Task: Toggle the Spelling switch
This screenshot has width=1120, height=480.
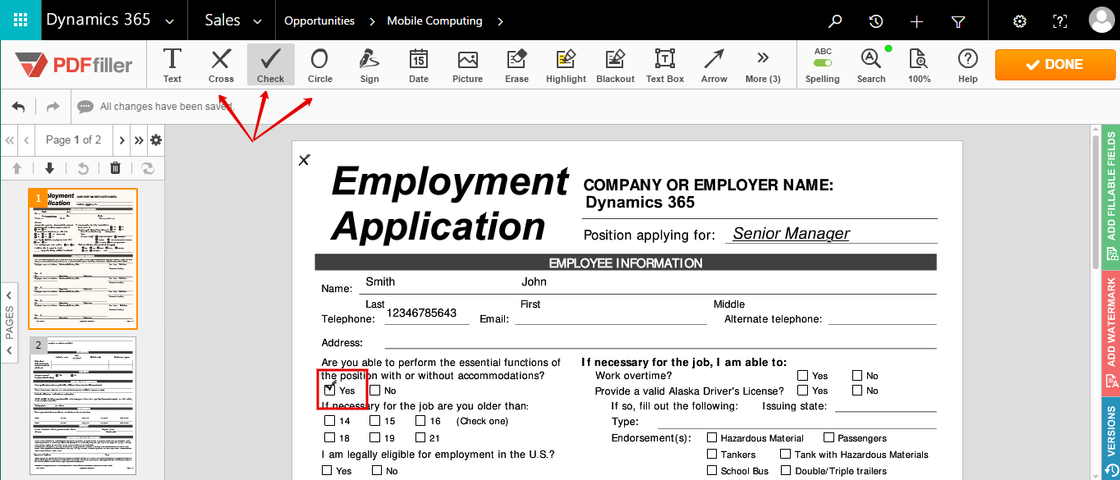Action: pos(823,62)
